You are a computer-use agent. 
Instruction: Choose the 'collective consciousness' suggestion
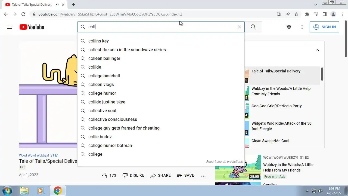point(161,119)
